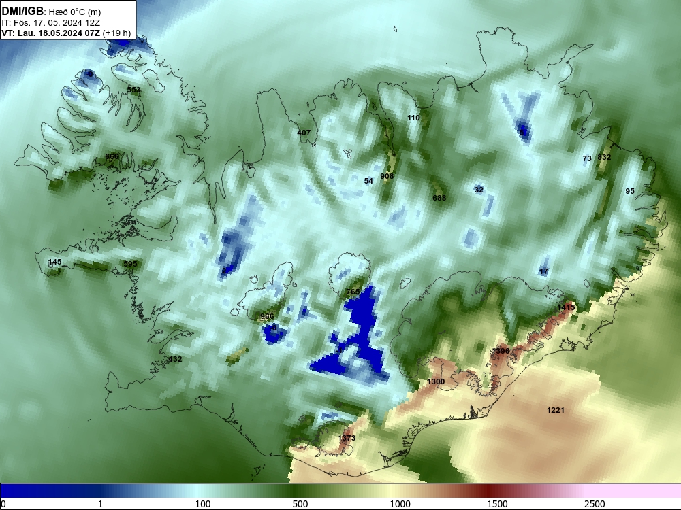Image resolution: width=681 pixels, height=510 pixels.
Task: Click the 17 height value
Action: tap(543, 271)
